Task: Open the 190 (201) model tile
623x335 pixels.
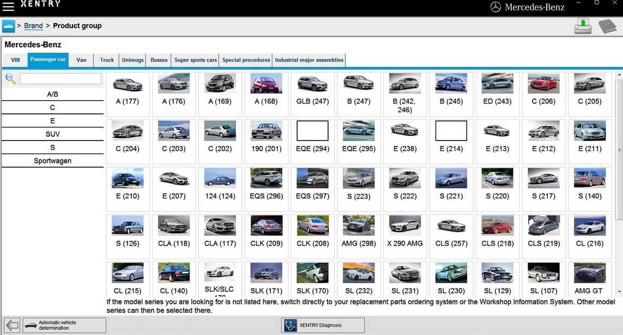Action: click(266, 141)
